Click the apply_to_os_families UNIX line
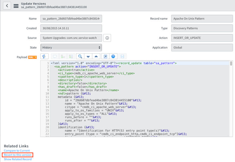The width and height of the screenshot is (235, 162). point(95,111)
